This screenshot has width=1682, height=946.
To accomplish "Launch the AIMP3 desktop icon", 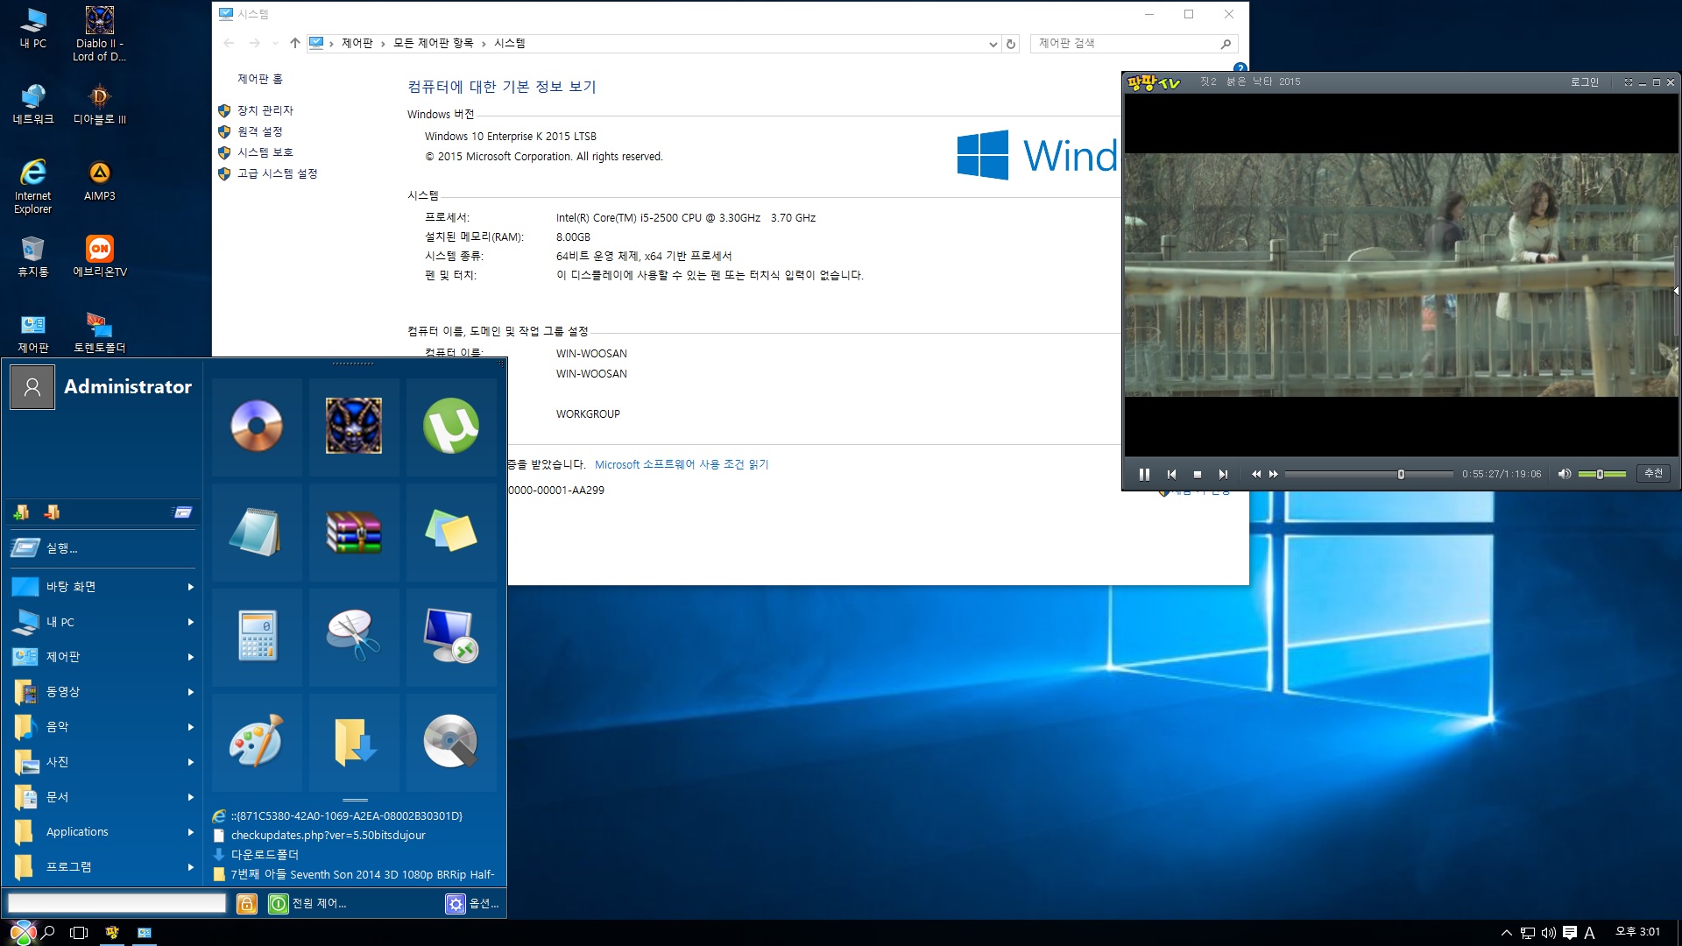I will coord(99,180).
